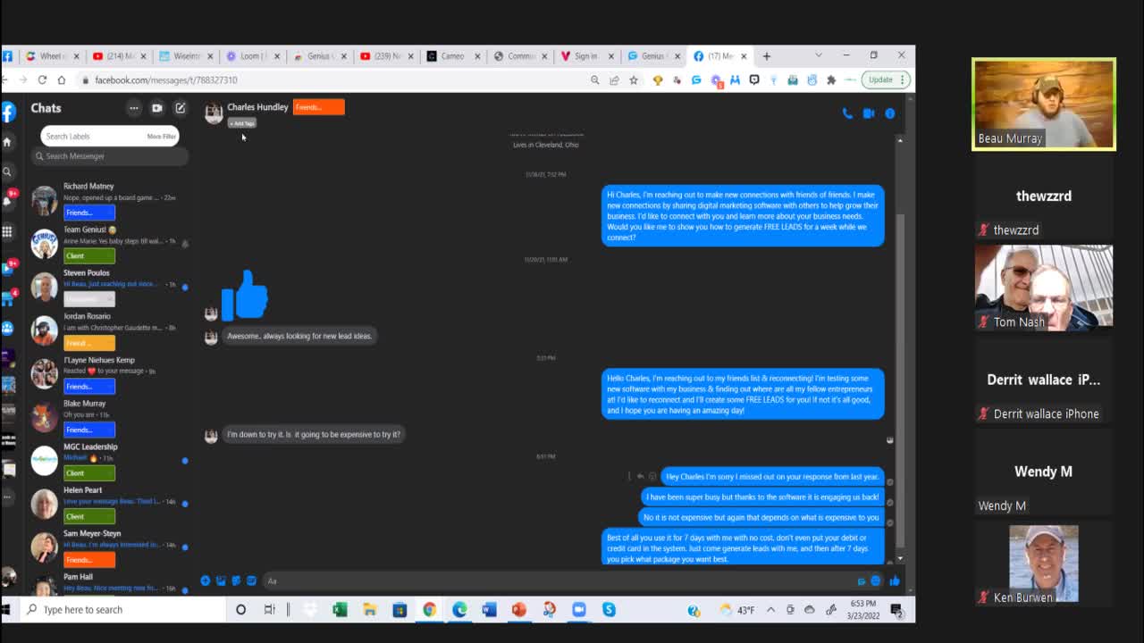Open the emoji picker in message box

click(x=876, y=581)
